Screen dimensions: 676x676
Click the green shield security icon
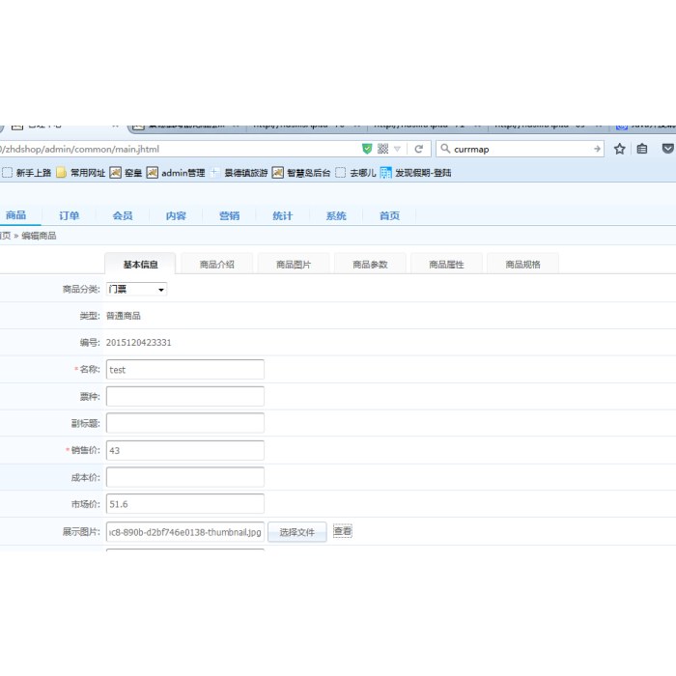coord(367,149)
